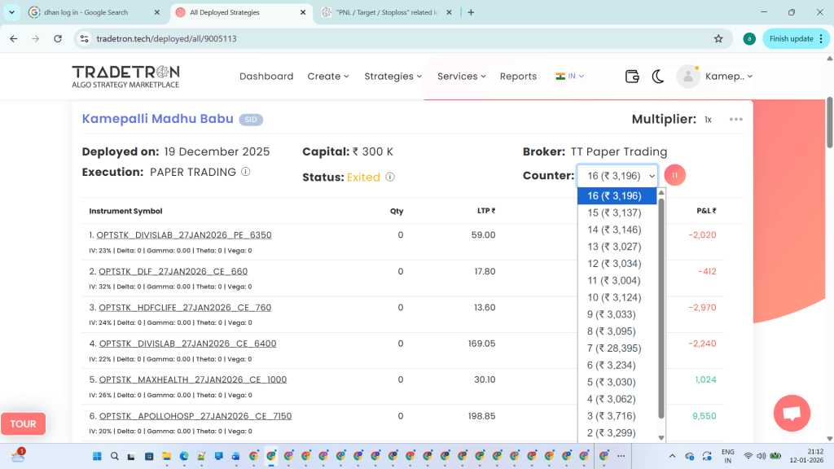Click the pause button beside Counter
The width and height of the screenshot is (834, 469).
[x=674, y=175]
